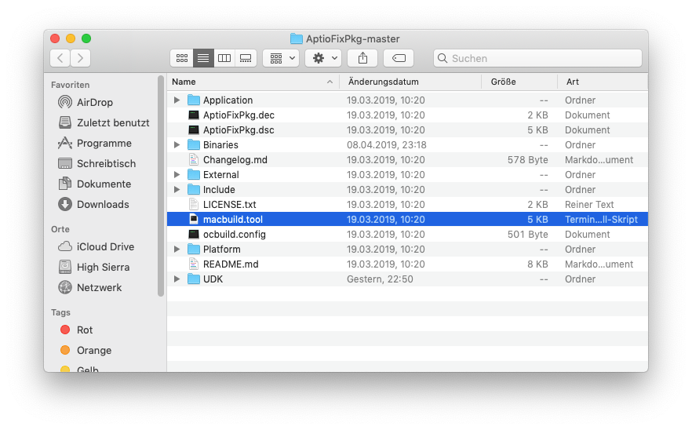Select the ocbuild.config file icon
Screen dimensions: 692x430
[x=193, y=235]
